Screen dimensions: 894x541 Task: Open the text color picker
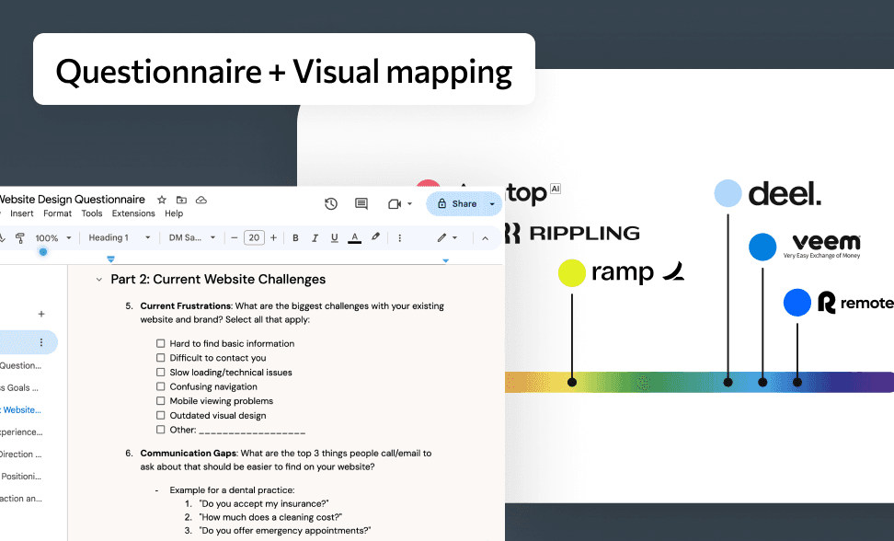(355, 237)
